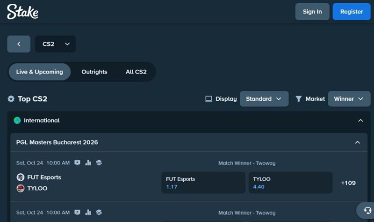Click the Stake logo
Image resolution: width=374 pixels, height=222 pixels.
coord(22,11)
